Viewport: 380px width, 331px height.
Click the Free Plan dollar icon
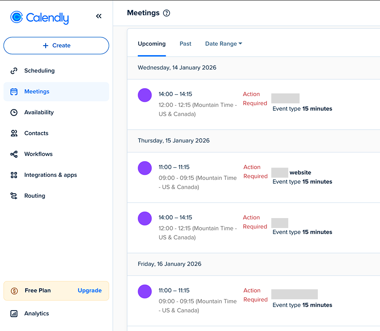[x=14, y=291]
